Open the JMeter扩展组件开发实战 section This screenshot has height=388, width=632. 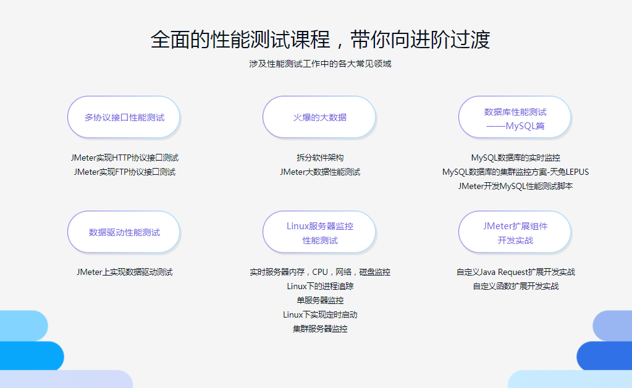point(515,232)
